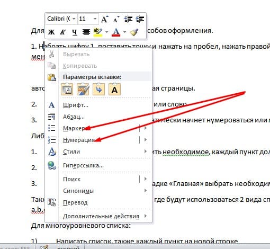Click paragraph pilcrow icon
Screen dimensions: 270x249
[x=52, y=117]
